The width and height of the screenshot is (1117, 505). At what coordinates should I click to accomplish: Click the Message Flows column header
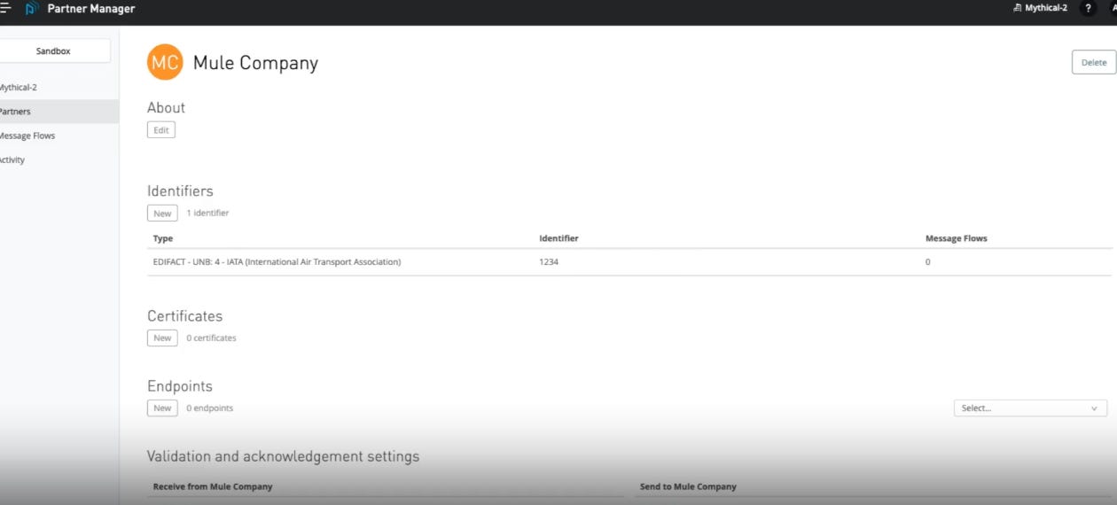coord(956,238)
